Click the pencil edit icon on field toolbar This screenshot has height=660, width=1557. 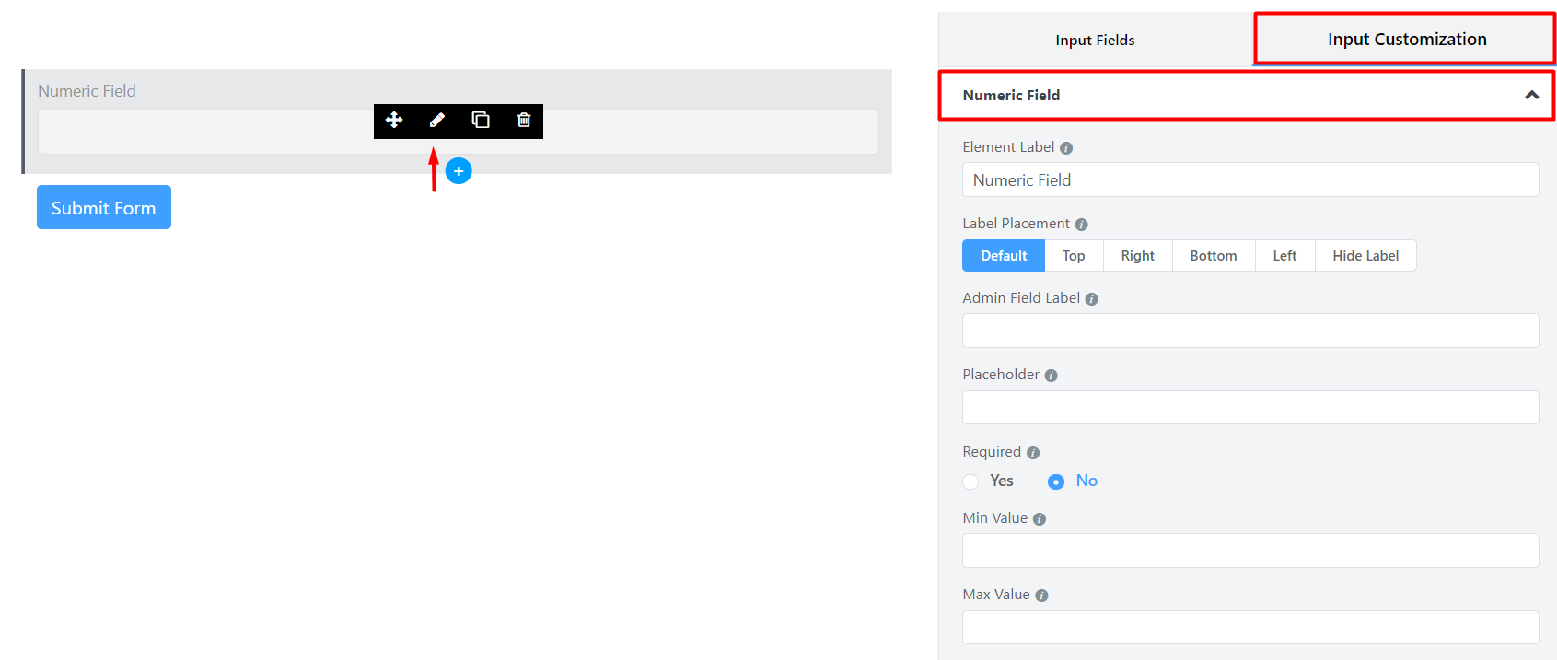(x=437, y=121)
